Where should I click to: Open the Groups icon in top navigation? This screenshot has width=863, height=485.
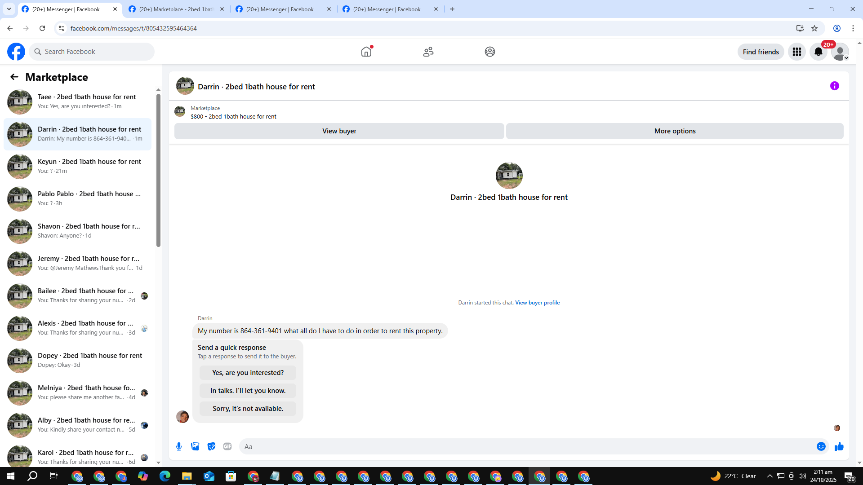click(x=490, y=52)
